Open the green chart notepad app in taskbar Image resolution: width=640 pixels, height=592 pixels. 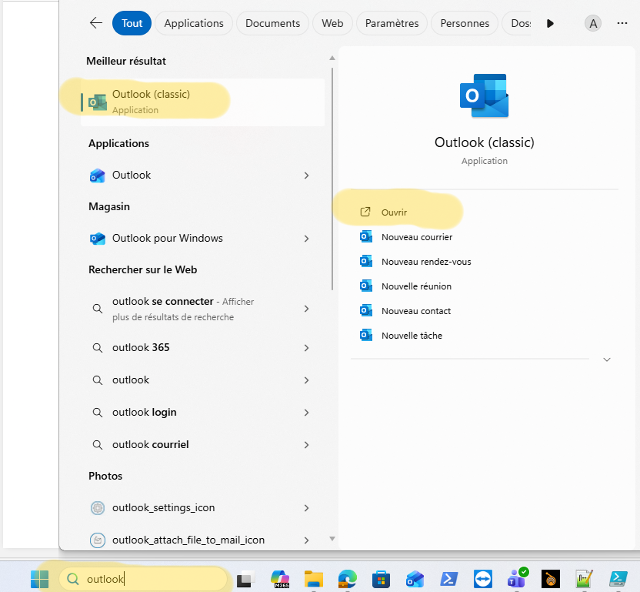[x=584, y=579]
